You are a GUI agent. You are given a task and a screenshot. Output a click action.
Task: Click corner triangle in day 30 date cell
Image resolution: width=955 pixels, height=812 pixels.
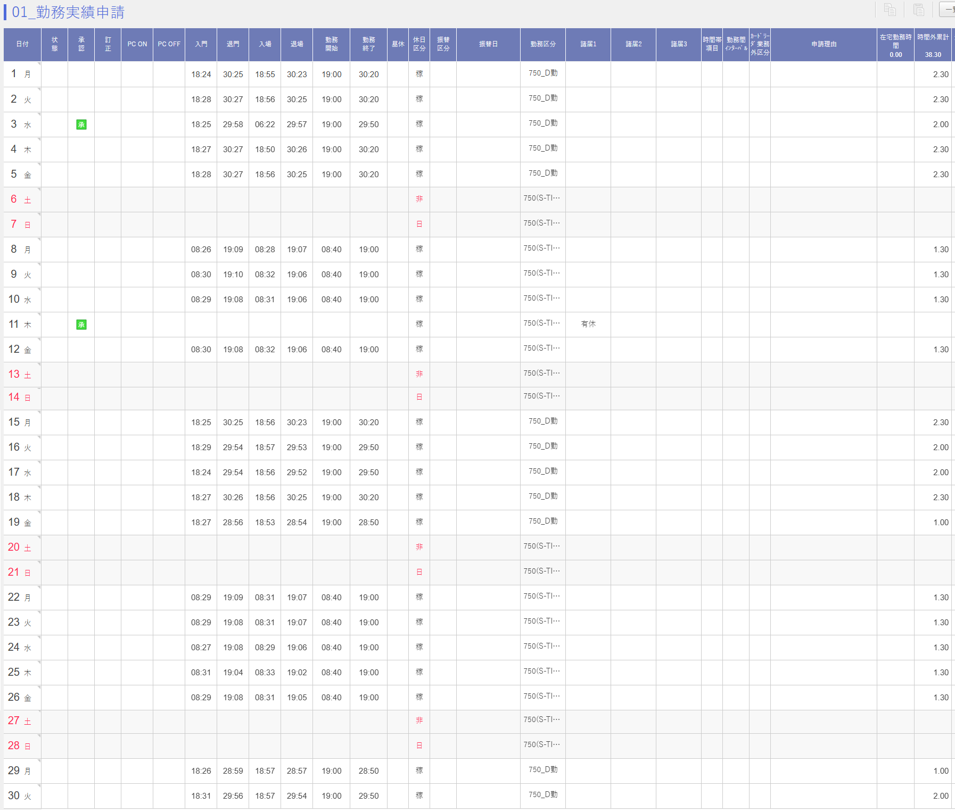coord(39,786)
